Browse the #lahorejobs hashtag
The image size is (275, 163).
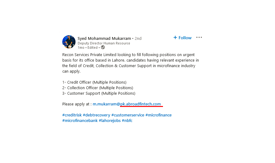click(110, 121)
